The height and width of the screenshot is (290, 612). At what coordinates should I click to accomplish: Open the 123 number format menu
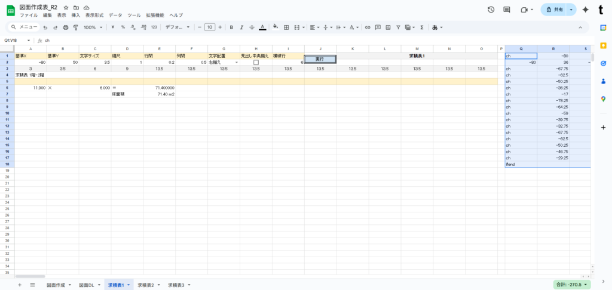(x=154, y=27)
